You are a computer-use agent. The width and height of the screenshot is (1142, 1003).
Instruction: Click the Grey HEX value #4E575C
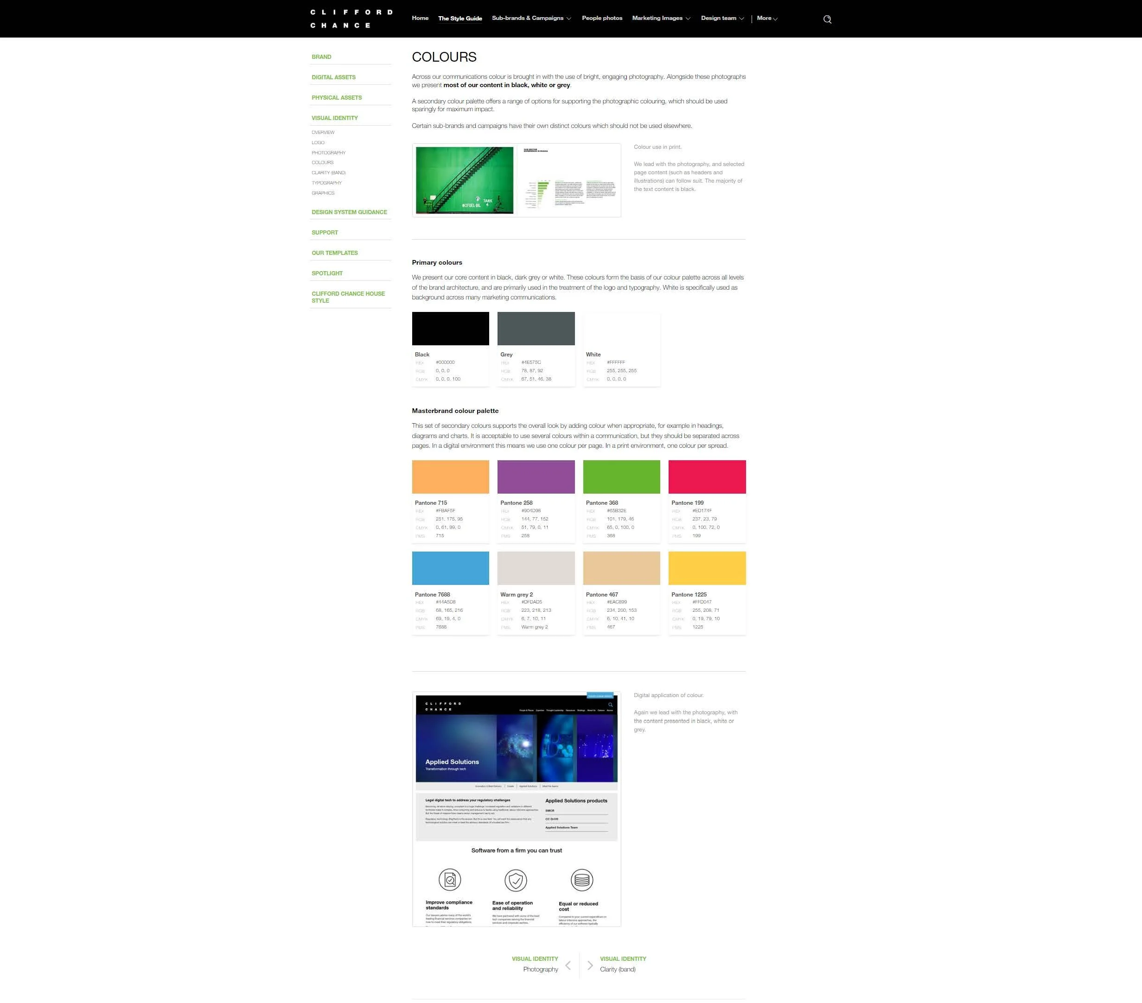[x=531, y=362]
